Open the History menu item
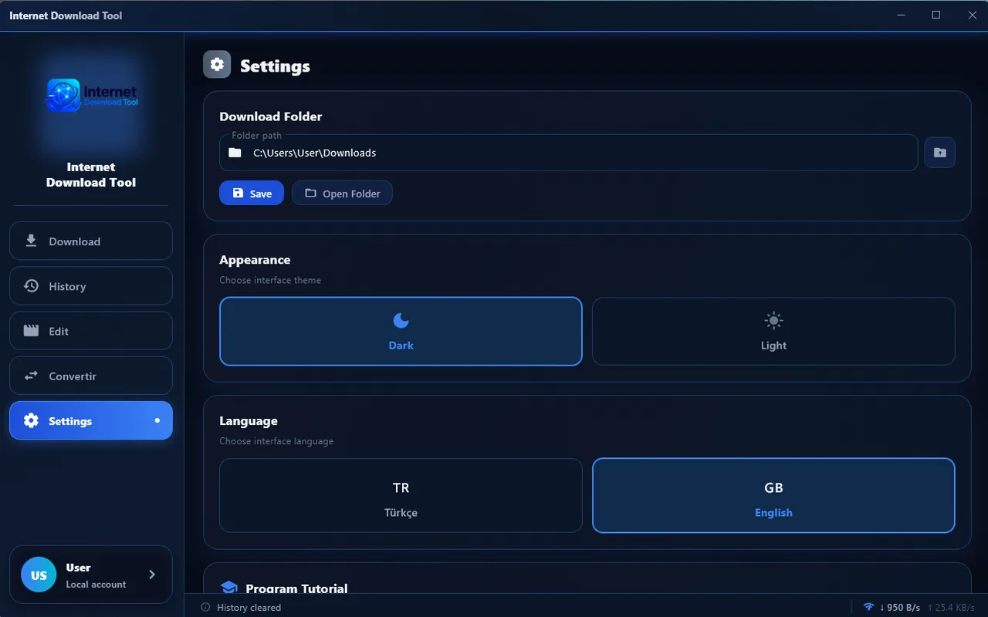The width and height of the screenshot is (988, 617). [x=91, y=286]
